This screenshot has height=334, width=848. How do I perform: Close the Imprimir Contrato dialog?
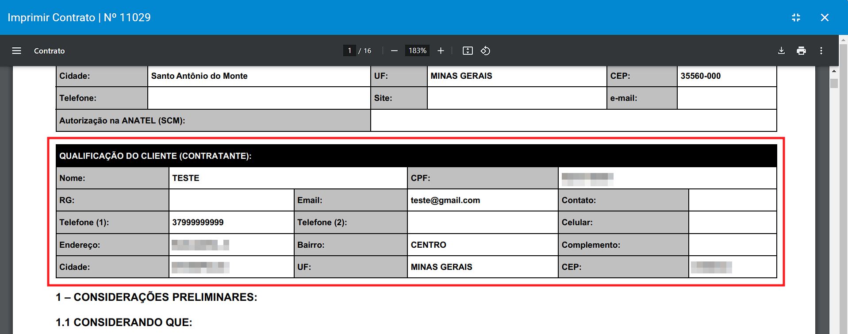click(825, 18)
